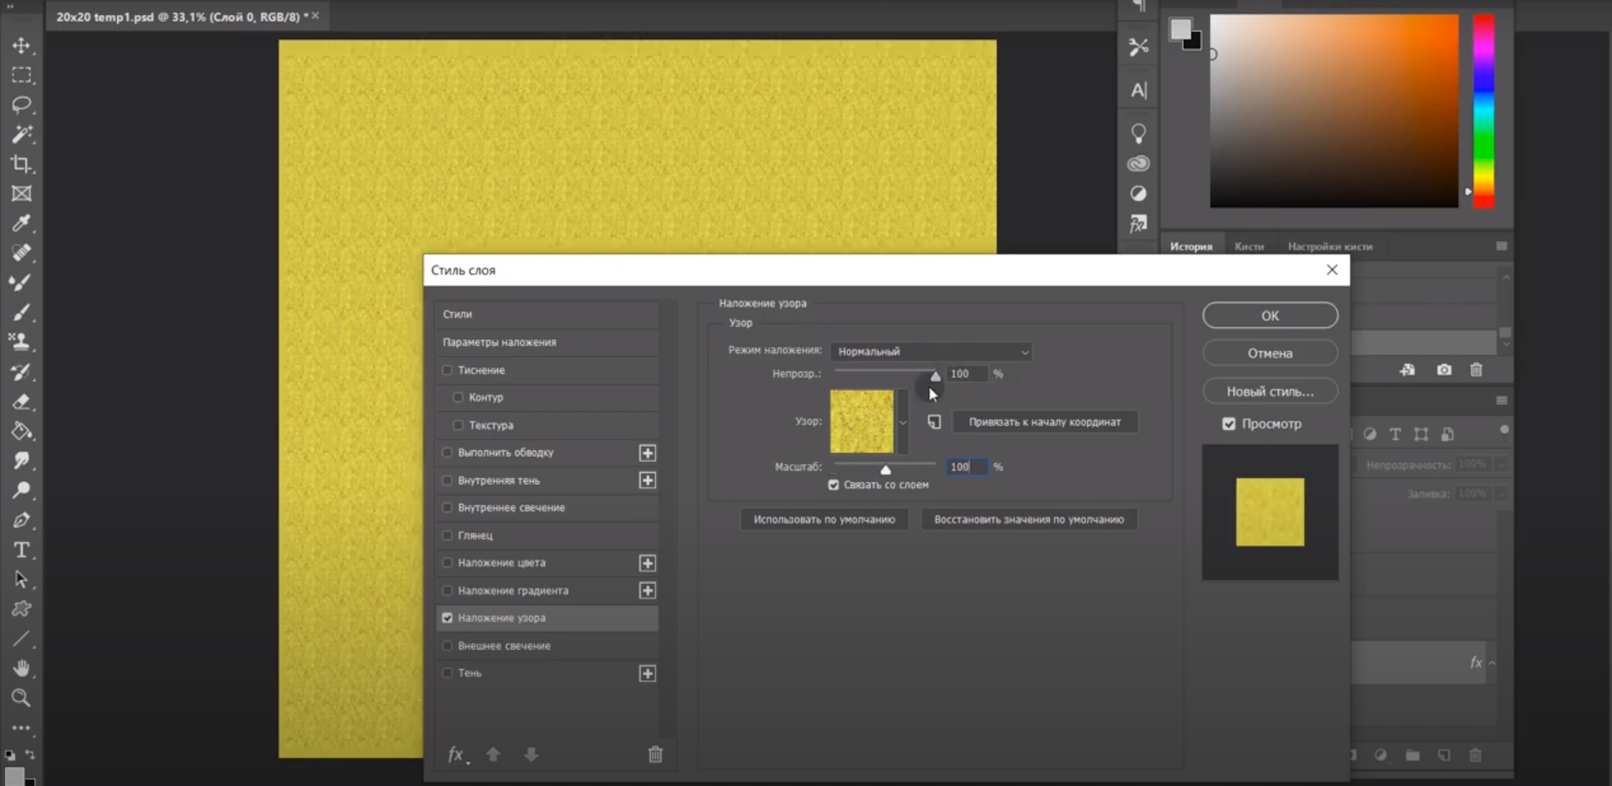
Task: Click the Отмена button
Action: [x=1270, y=353]
